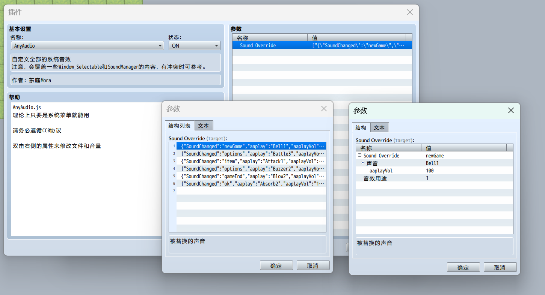
Task: Switch to the 结构列表 tab
Action: pos(180,126)
